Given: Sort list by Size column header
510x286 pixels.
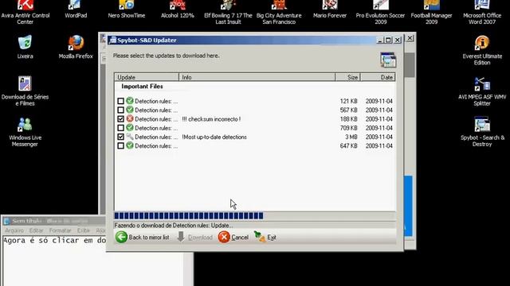Looking at the screenshot, I should 347,77.
